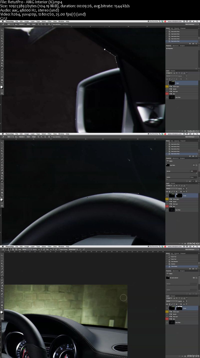Toggle Auto Add/Delete checkbox in the top options bar
Image resolution: width=200 pixels, height=358 pixels.
(x=52, y=25)
